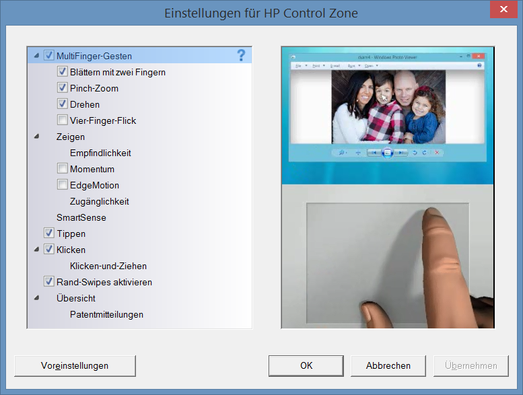Disable the Drehen gesture checkbox

[62, 104]
